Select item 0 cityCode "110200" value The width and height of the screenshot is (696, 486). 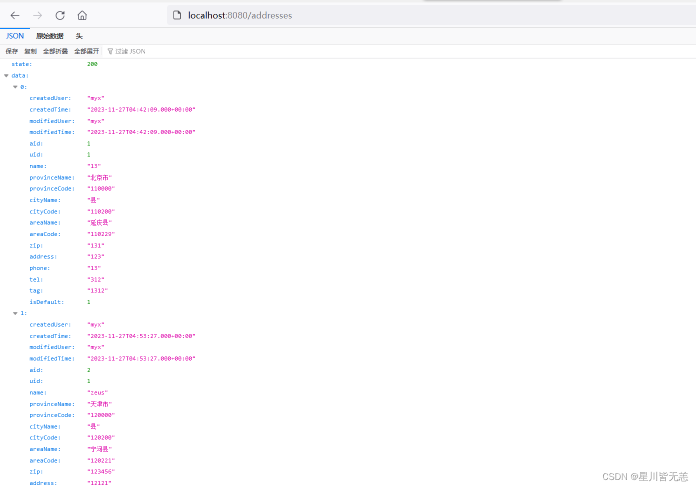point(101,211)
